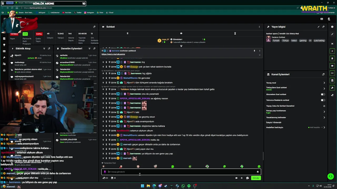This screenshot has width=337, height=189.
Task: Filter the Etkinlik Akışı feed
Action: tap(44, 49)
